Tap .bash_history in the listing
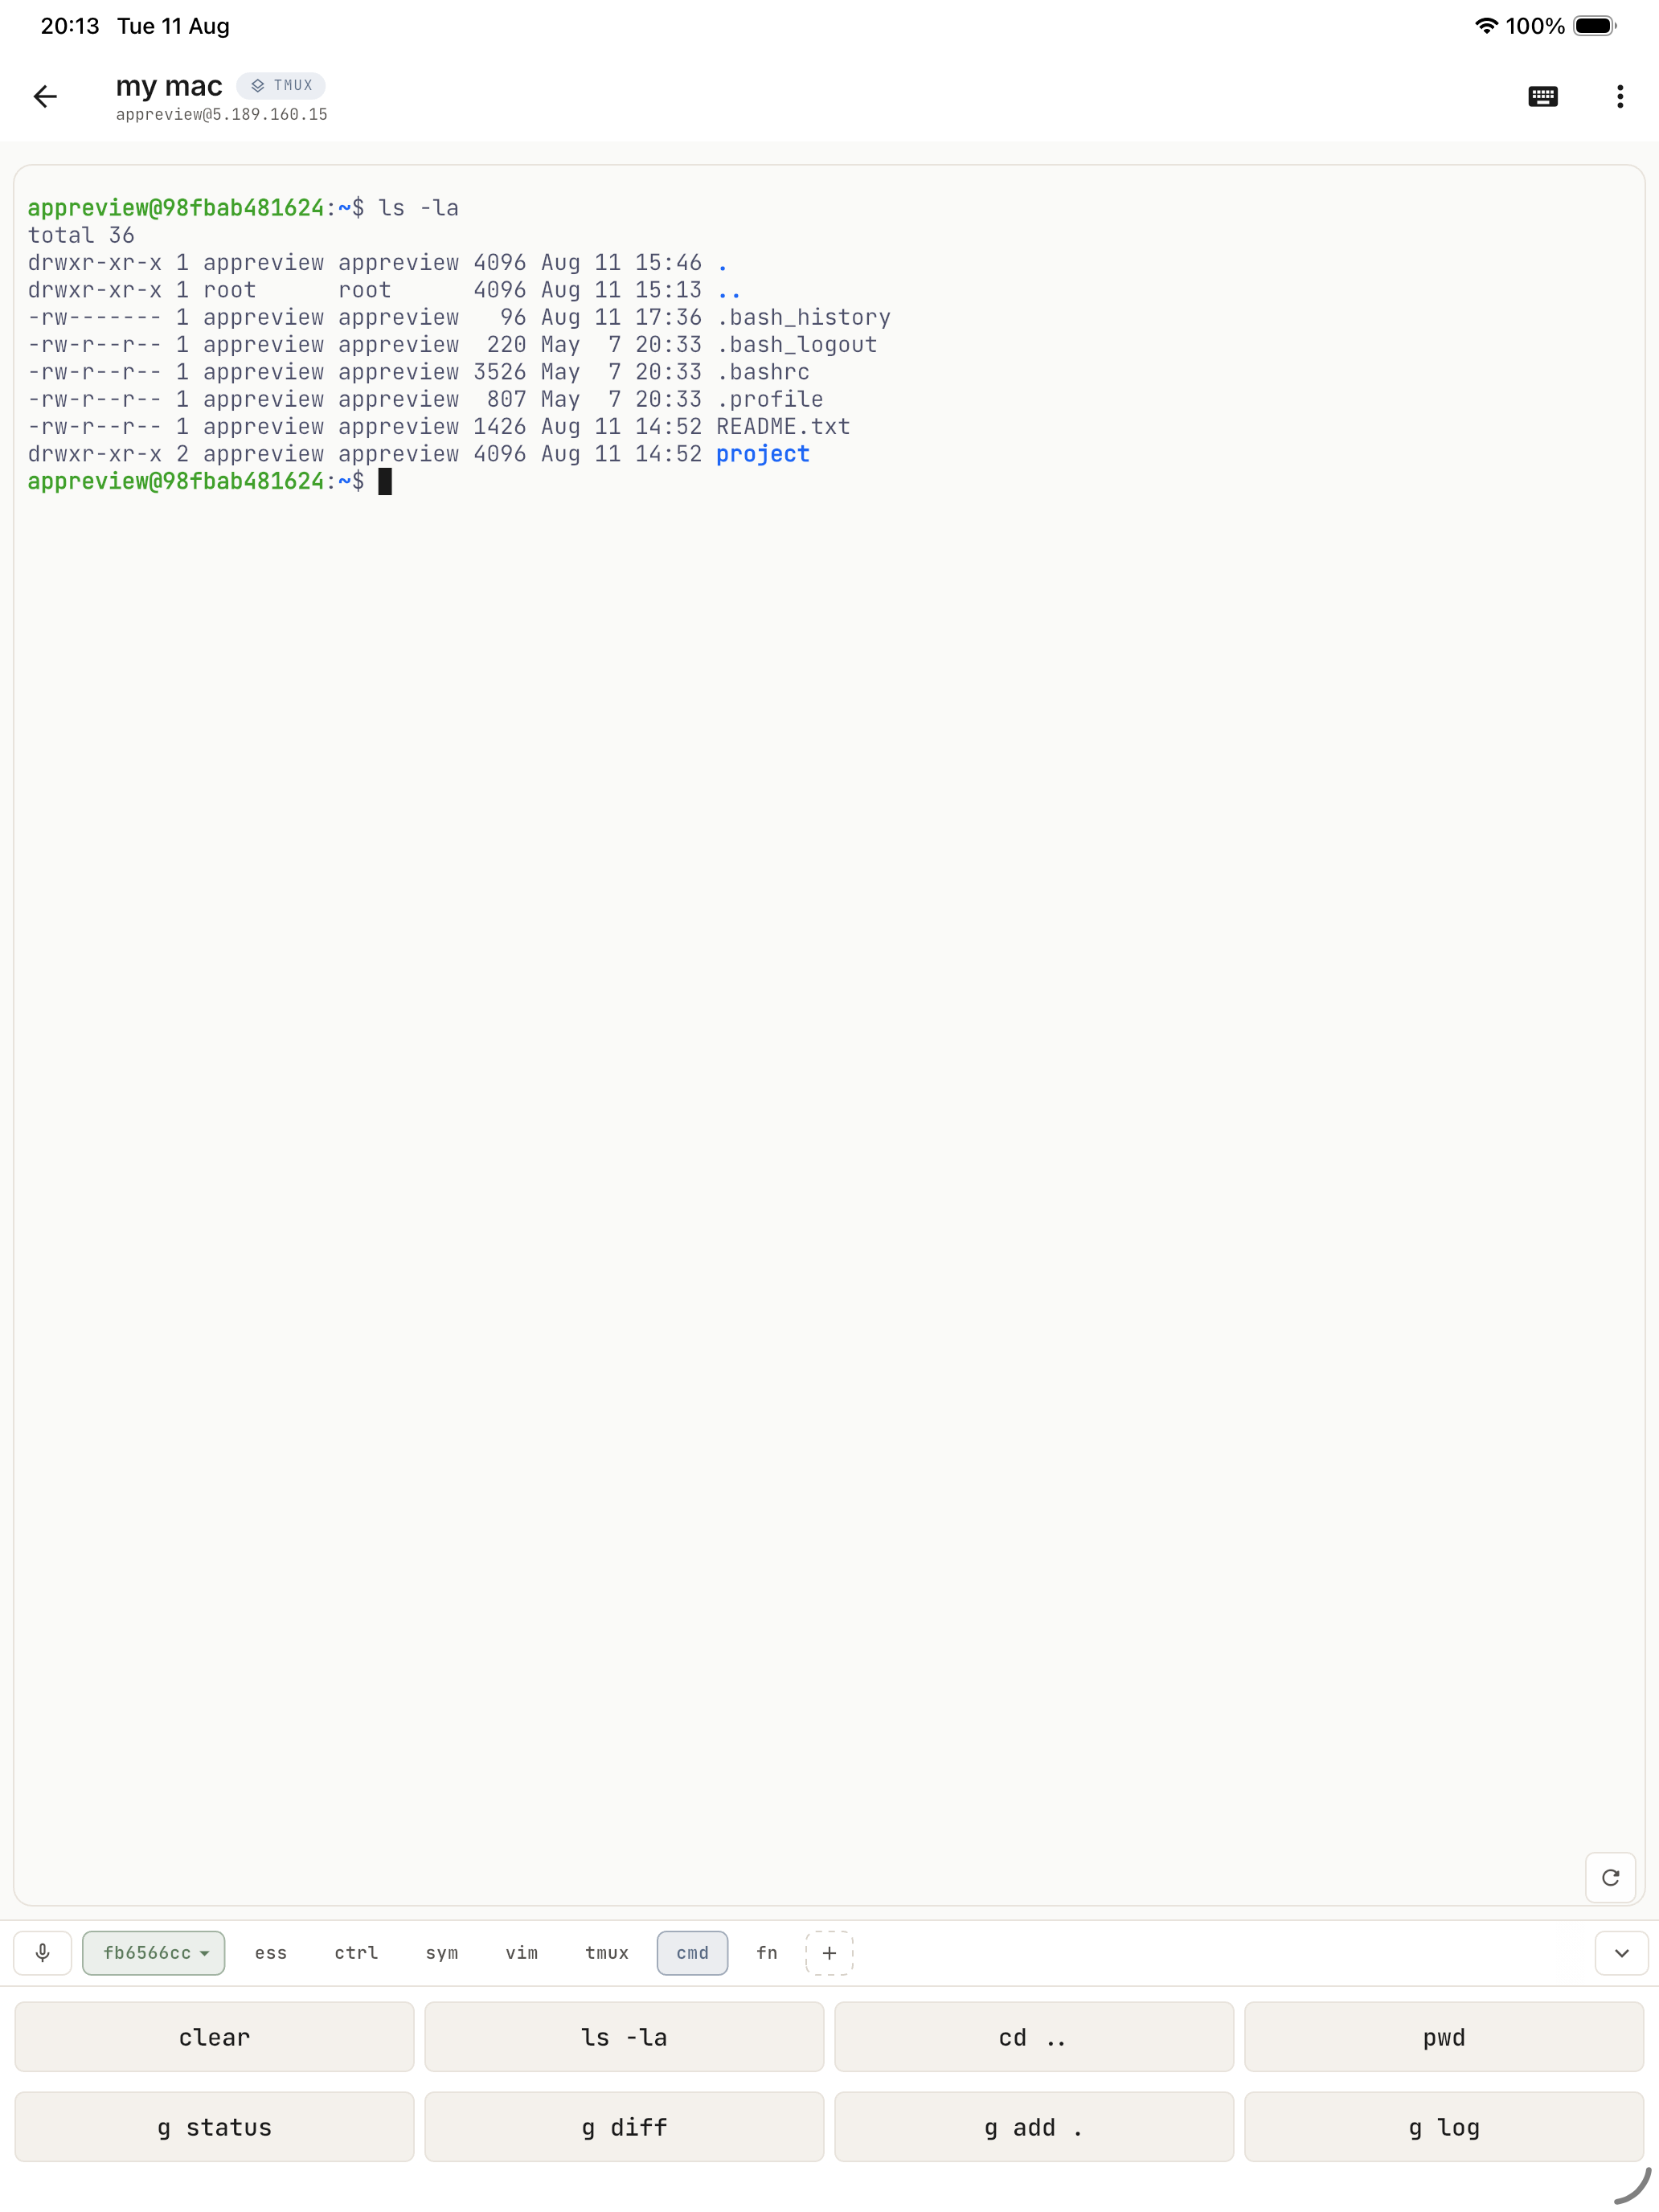Viewport: 1659px width, 2212px height. 803,317
